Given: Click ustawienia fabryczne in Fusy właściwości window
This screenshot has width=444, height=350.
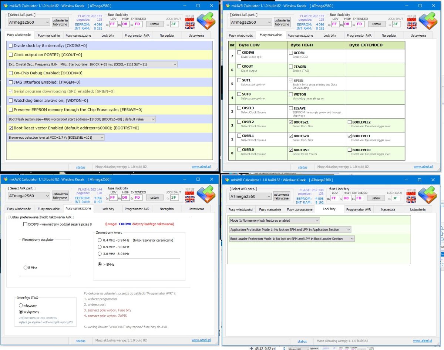Looking at the screenshot, I should 60,22.
